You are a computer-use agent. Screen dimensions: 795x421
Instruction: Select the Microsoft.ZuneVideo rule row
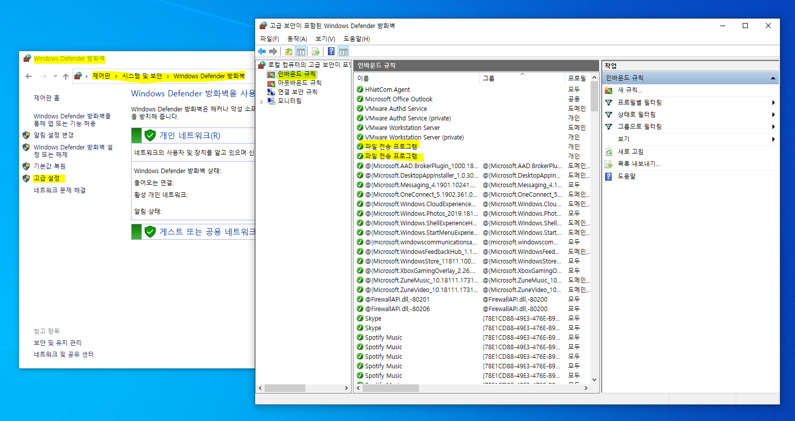tap(472, 290)
